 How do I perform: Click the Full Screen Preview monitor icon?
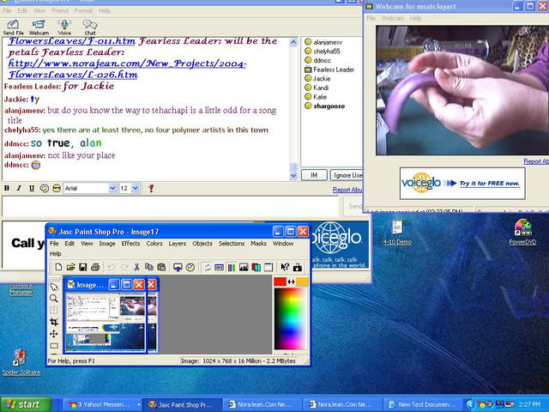[x=178, y=267]
